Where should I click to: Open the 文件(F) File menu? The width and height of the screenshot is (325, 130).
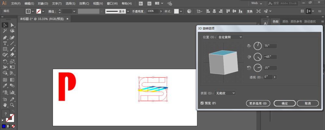click(16, 4)
